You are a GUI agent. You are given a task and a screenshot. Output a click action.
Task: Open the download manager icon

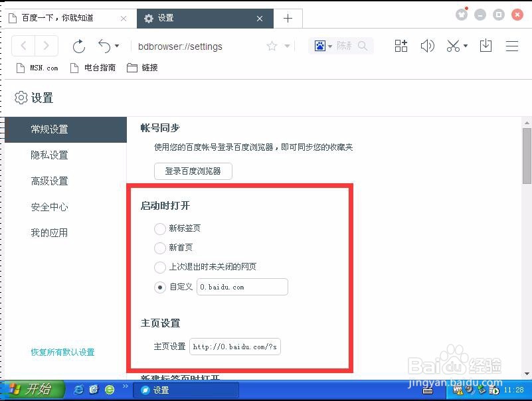click(x=486, y=46)
